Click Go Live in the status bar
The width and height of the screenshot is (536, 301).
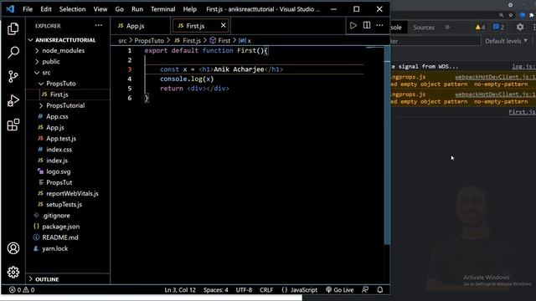[x=339, y=290]
